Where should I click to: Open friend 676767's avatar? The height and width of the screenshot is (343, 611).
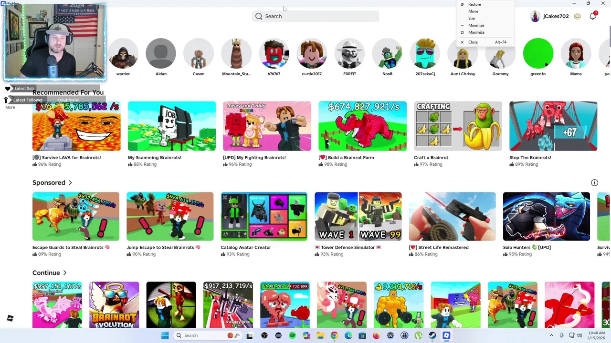(x=274, y=53)
